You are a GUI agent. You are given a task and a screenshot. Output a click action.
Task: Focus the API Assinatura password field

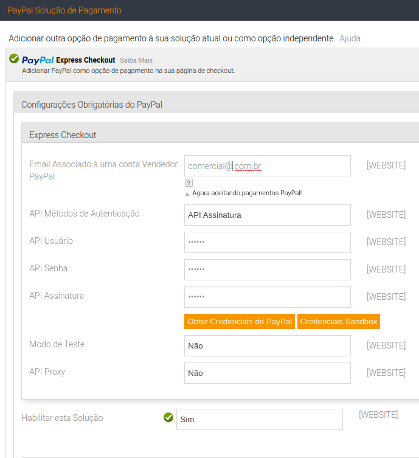[268, 297]
